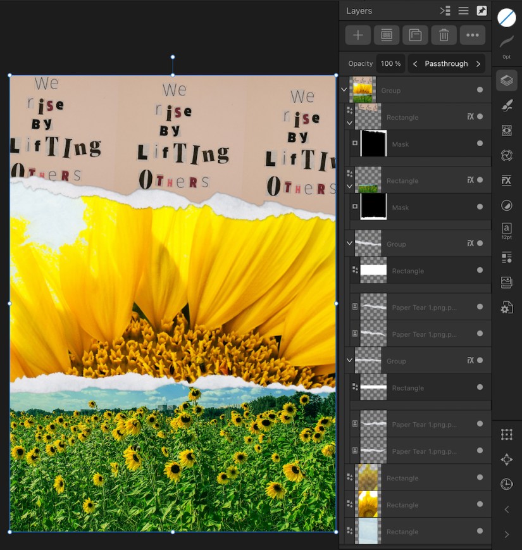Screen dimensions: 522x550
Task: Open the Text studio showing 12pt
Action: [x=506, y=229]
